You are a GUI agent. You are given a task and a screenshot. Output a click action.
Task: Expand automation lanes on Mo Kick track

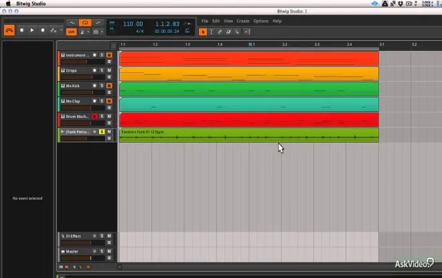coord(109,92)
